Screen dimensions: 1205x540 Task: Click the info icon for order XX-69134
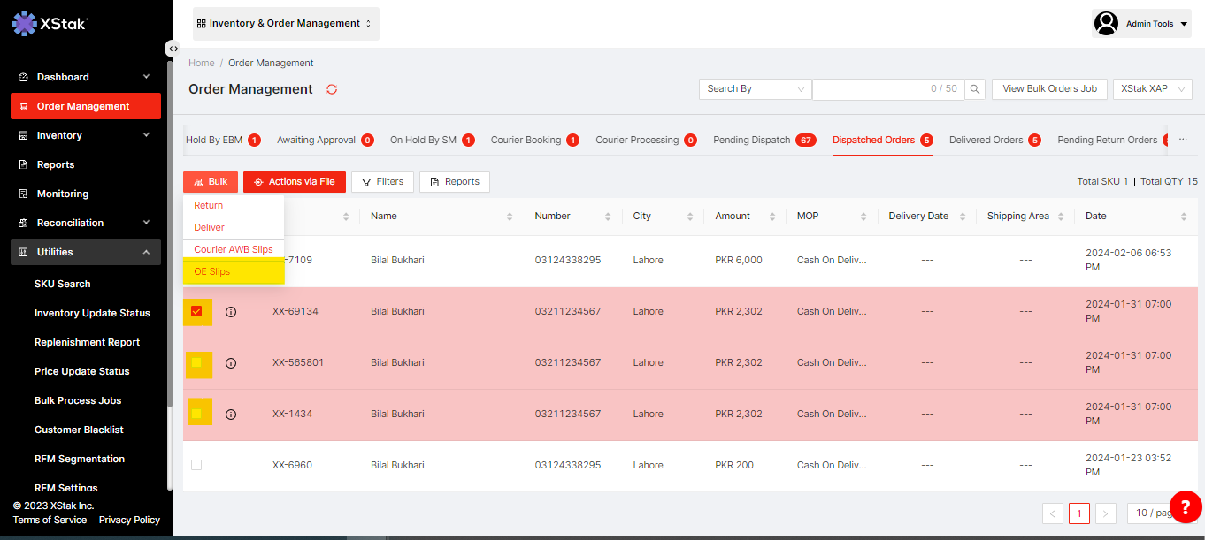(231, 312)
